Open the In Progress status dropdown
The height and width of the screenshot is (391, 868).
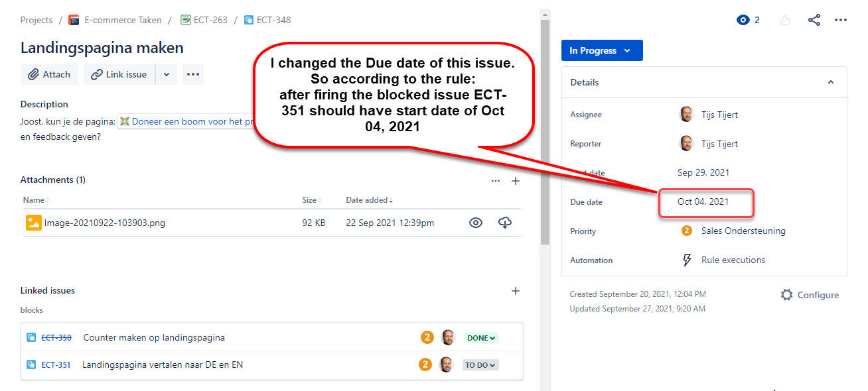click(602, 50)
